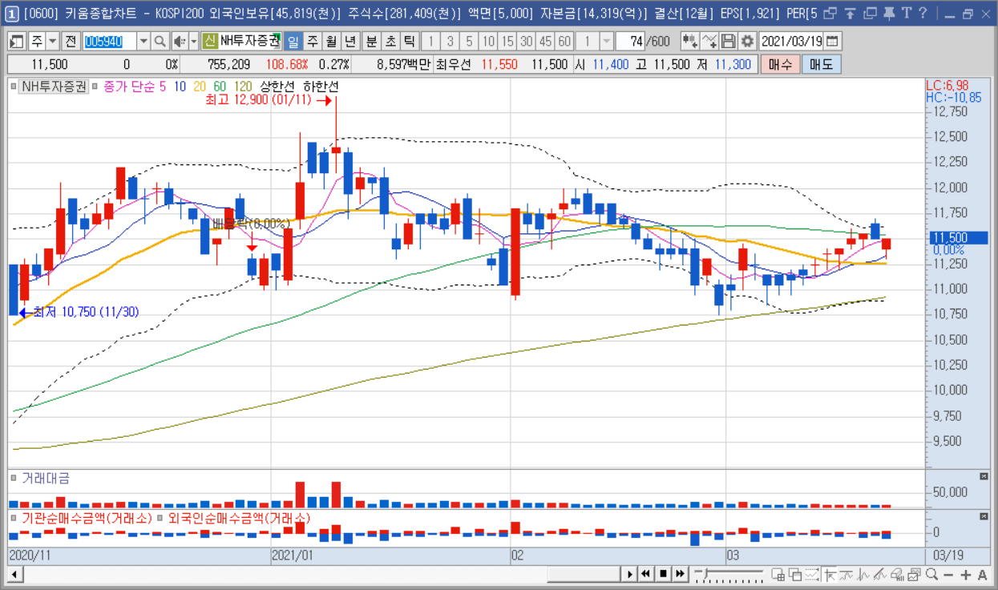Screen dimensions: 998x590
Task: Click the A icon in the investor panel corner
Action: tap(984, 517)
